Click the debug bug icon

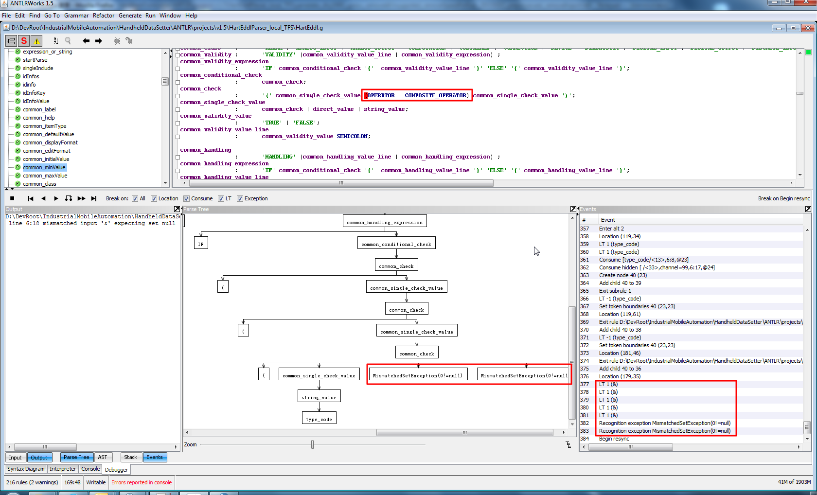[x=117, y=41]
